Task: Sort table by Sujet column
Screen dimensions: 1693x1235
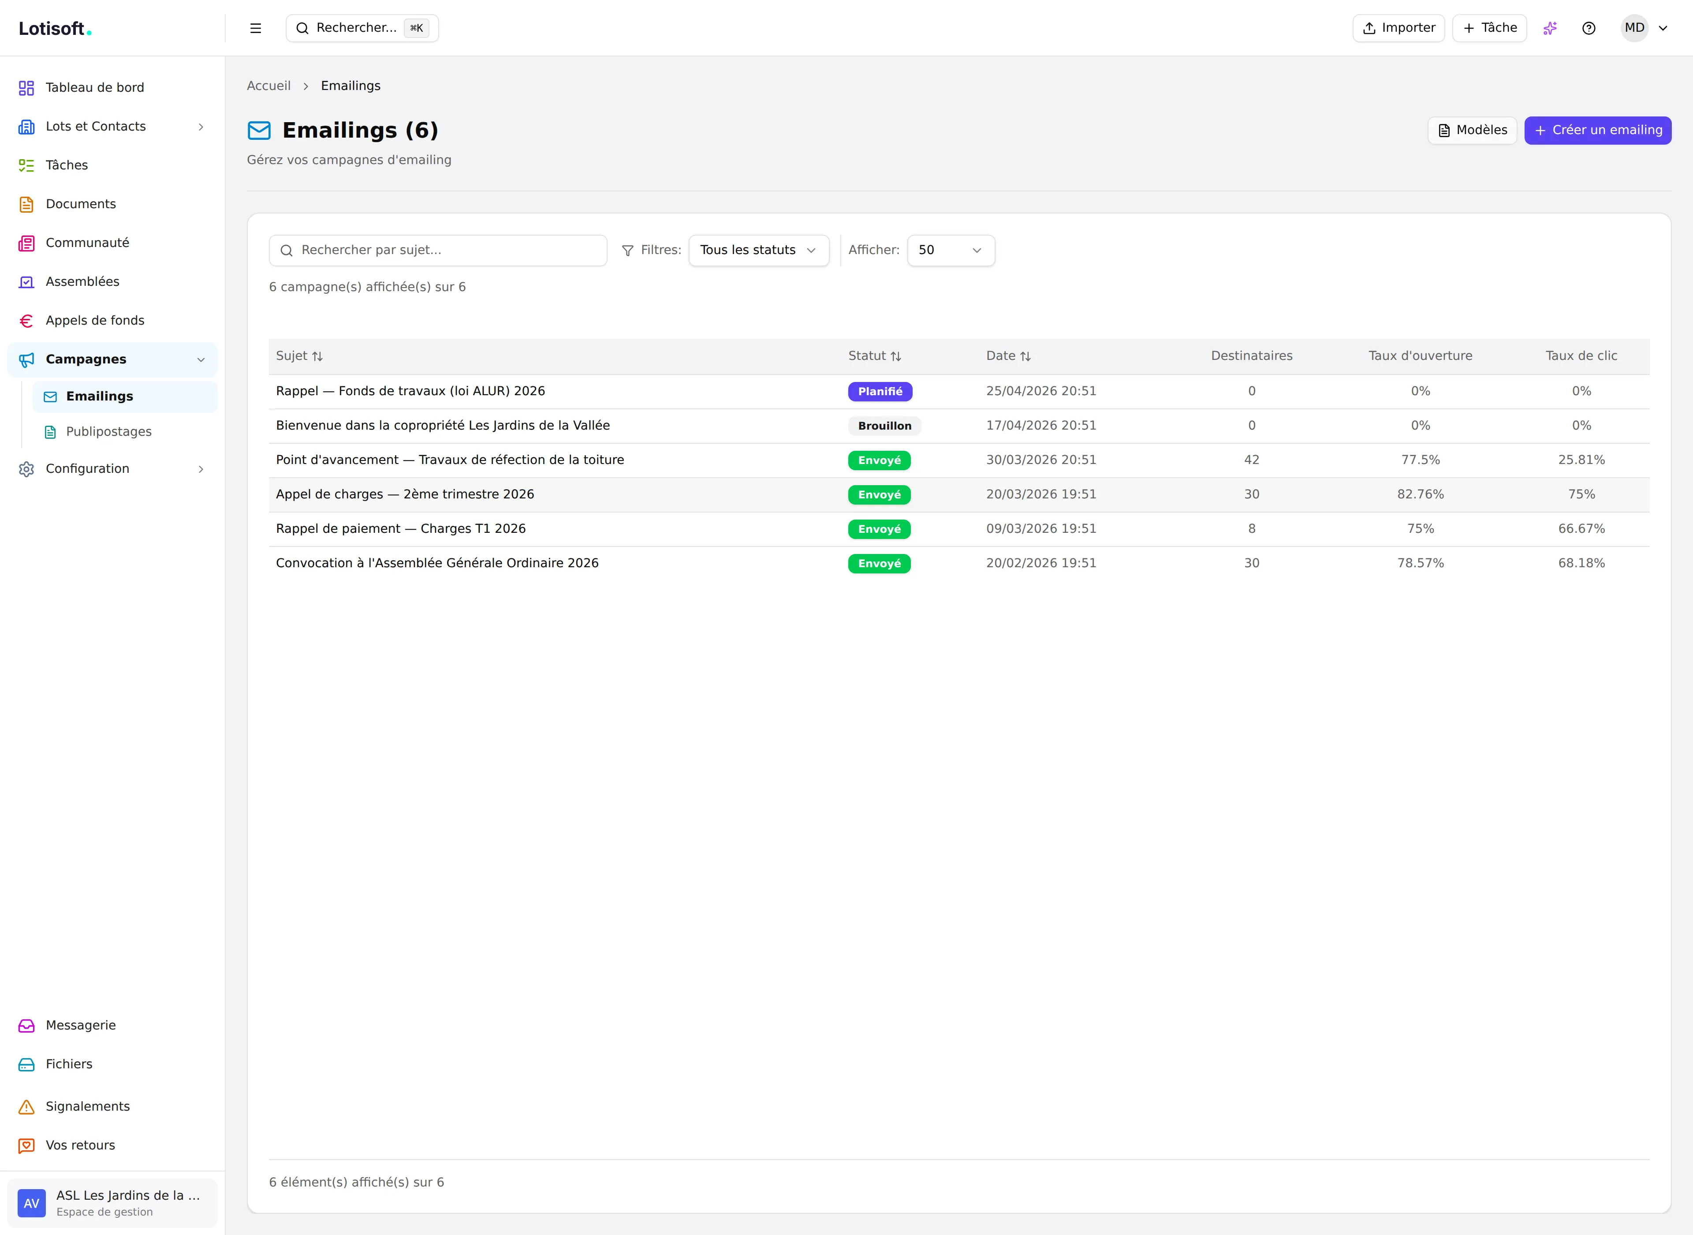Action: (300, 356)
